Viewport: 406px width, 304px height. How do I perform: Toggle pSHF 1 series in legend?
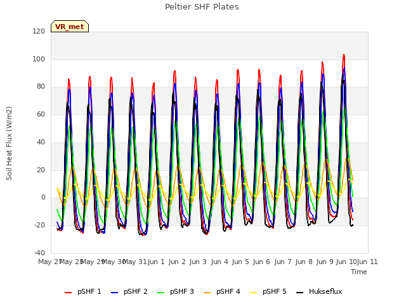tap(83, 291)
